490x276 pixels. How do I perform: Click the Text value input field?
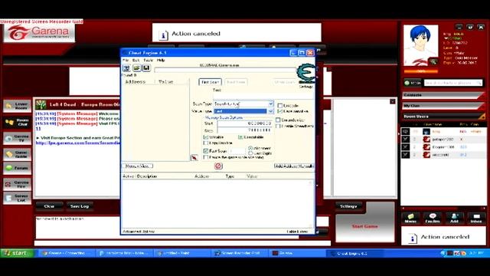263,96
